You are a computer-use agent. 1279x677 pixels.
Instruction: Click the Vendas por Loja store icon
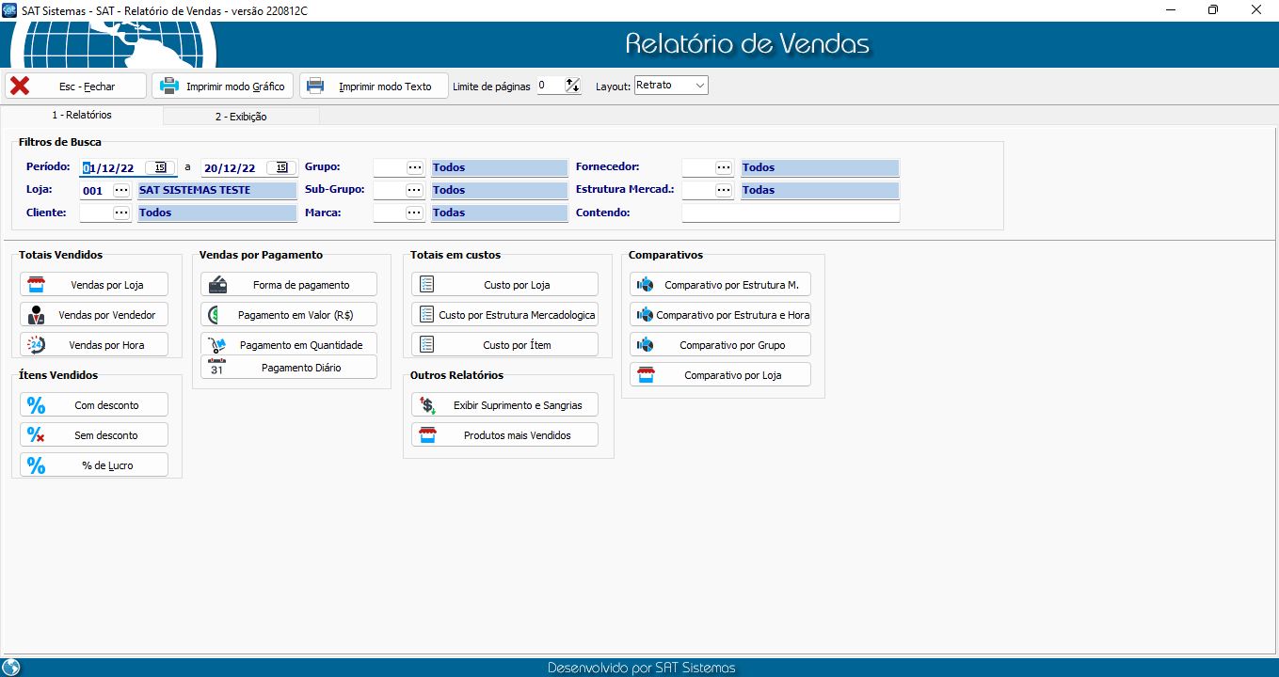37,285
